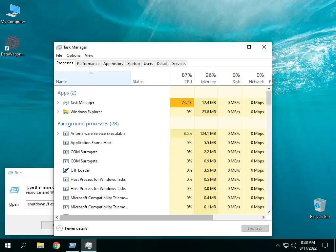Switch to the Performance tab
This screenshot has height=252, width=336.
pyautogui.click(x=88, y=64)
